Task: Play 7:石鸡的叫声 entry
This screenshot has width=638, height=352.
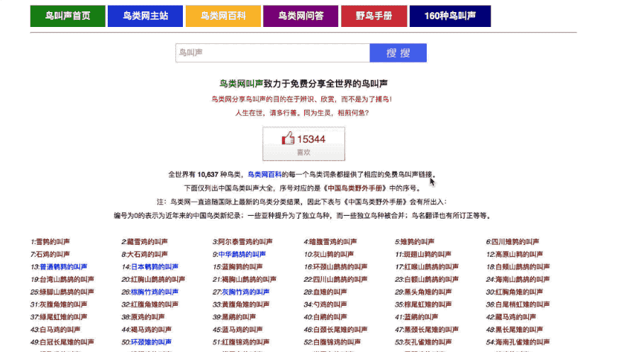Action: point(50,254)
